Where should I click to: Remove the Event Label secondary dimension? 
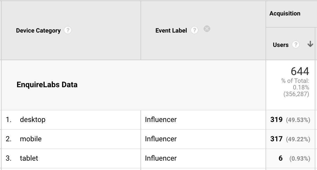[x=207, y=29]
